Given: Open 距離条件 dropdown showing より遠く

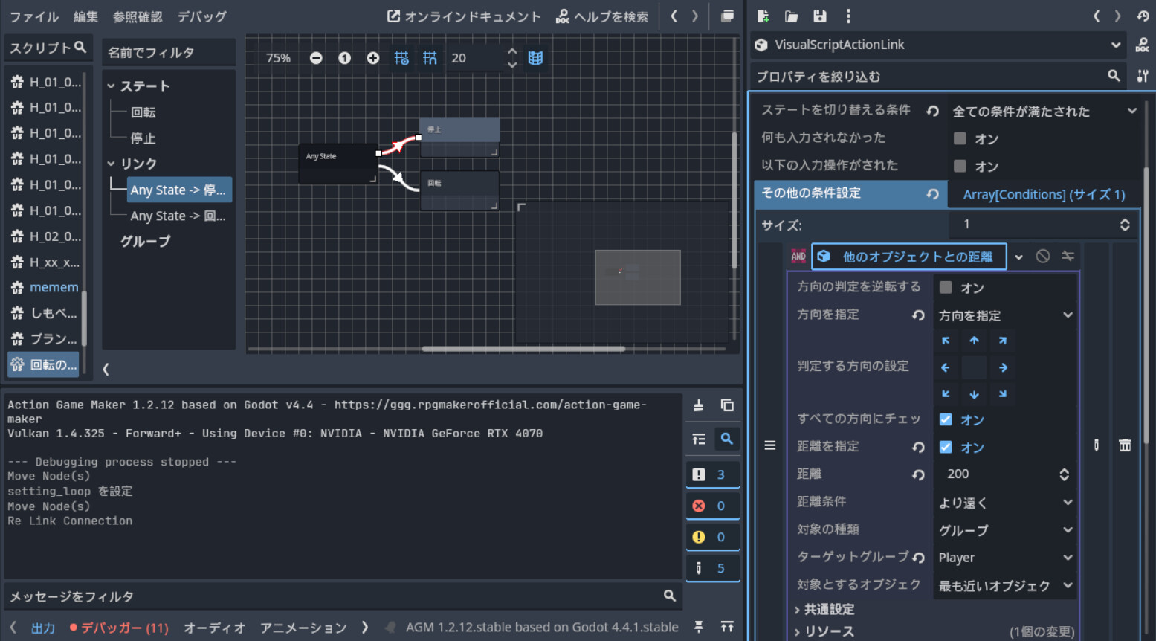Looking at the screenshot, I should coord(1005,503).
